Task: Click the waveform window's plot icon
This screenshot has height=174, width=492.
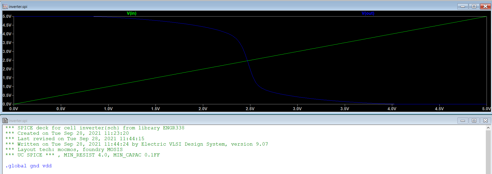Action: click(5, 6)
